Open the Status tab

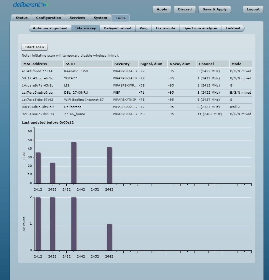pos(22,18)
